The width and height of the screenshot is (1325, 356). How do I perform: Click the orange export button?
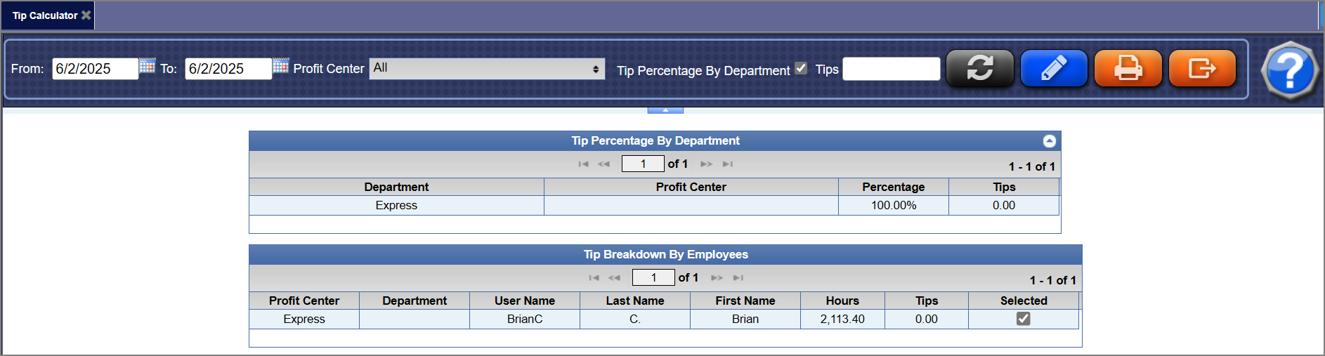pyautogui.click(x=1201, y=68)
